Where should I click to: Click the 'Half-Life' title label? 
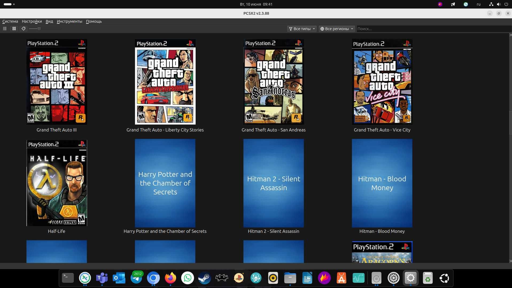tap(57, 231)
